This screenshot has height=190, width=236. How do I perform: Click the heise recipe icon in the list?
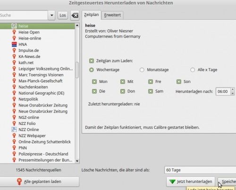coord(14,26)
